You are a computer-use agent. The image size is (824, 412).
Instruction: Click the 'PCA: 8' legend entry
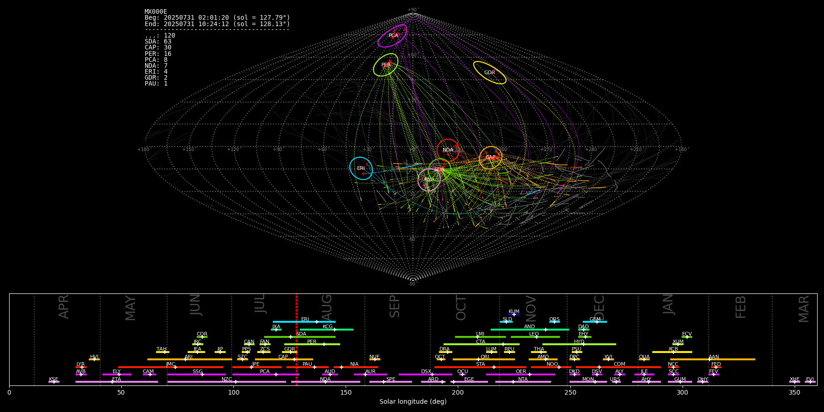click(156, 60)
